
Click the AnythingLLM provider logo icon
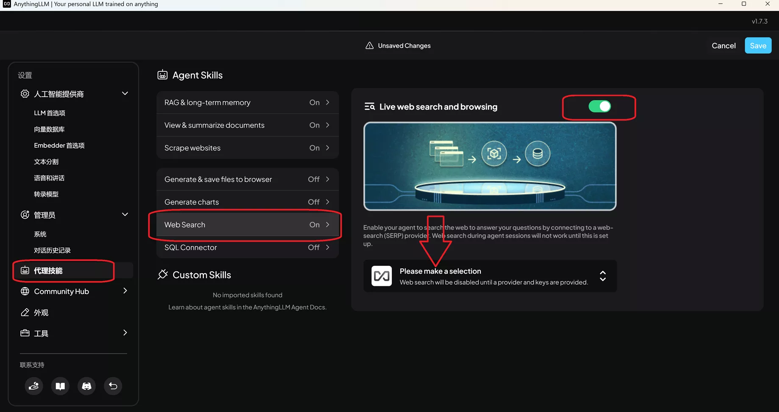pyautogui.click(x=381, y=276)
